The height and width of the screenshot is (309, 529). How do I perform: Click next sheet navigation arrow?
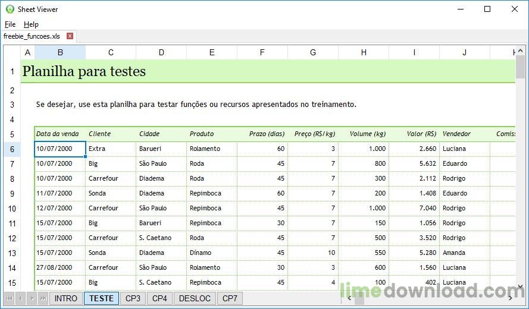point(32,298)
